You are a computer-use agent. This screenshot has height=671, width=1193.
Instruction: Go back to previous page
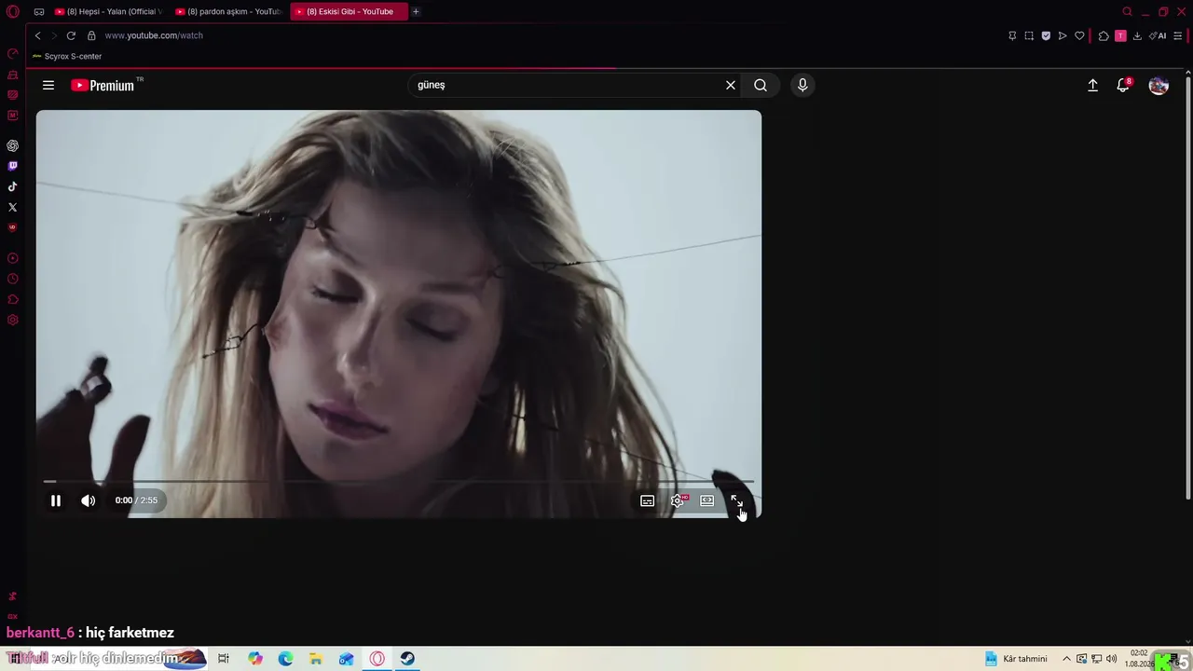(37, 35)
